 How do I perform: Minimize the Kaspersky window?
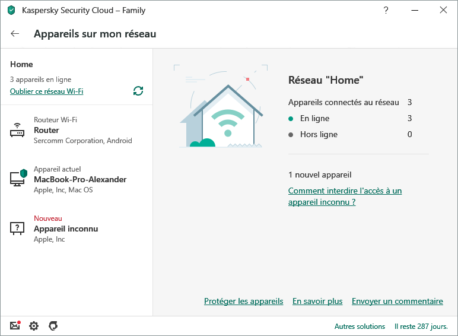(x=415, y=10)
